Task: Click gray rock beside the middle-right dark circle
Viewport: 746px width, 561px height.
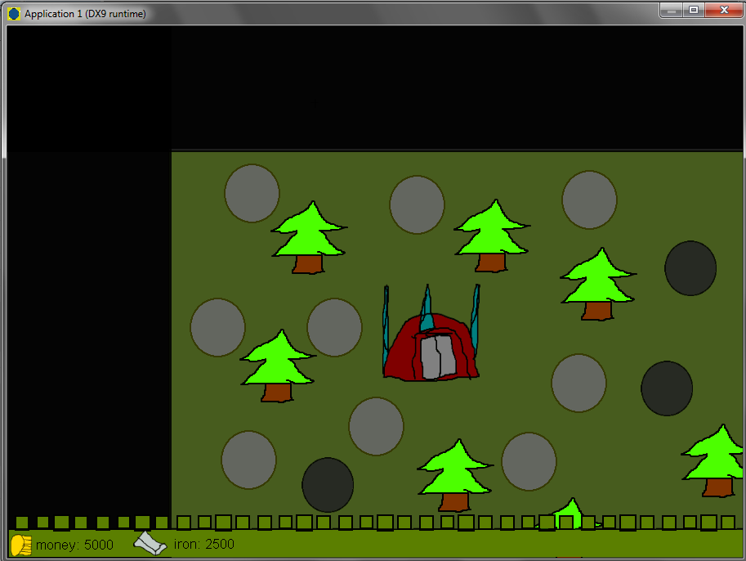Action: point(579,383)
